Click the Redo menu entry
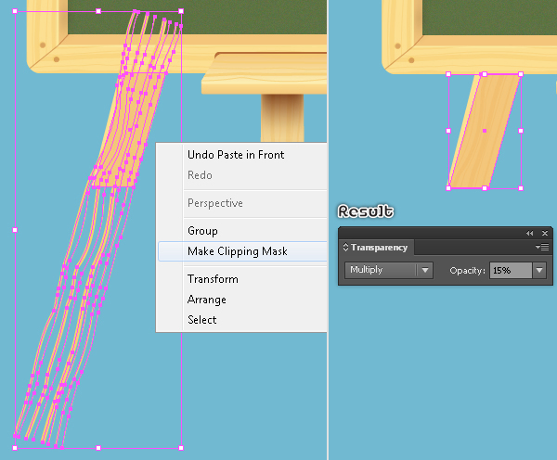The width and height of the screenshot is (557, 460). (200, 175)
